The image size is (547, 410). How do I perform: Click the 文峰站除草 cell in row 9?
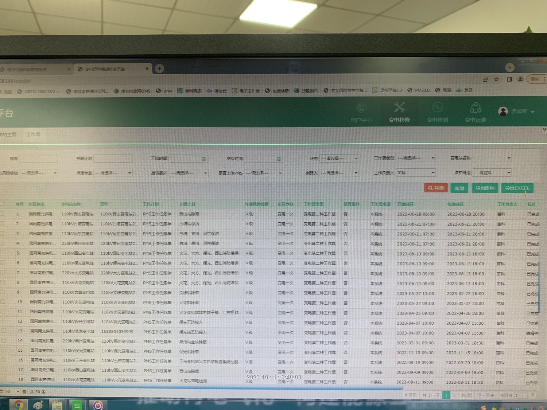click(x=189, y=293)
